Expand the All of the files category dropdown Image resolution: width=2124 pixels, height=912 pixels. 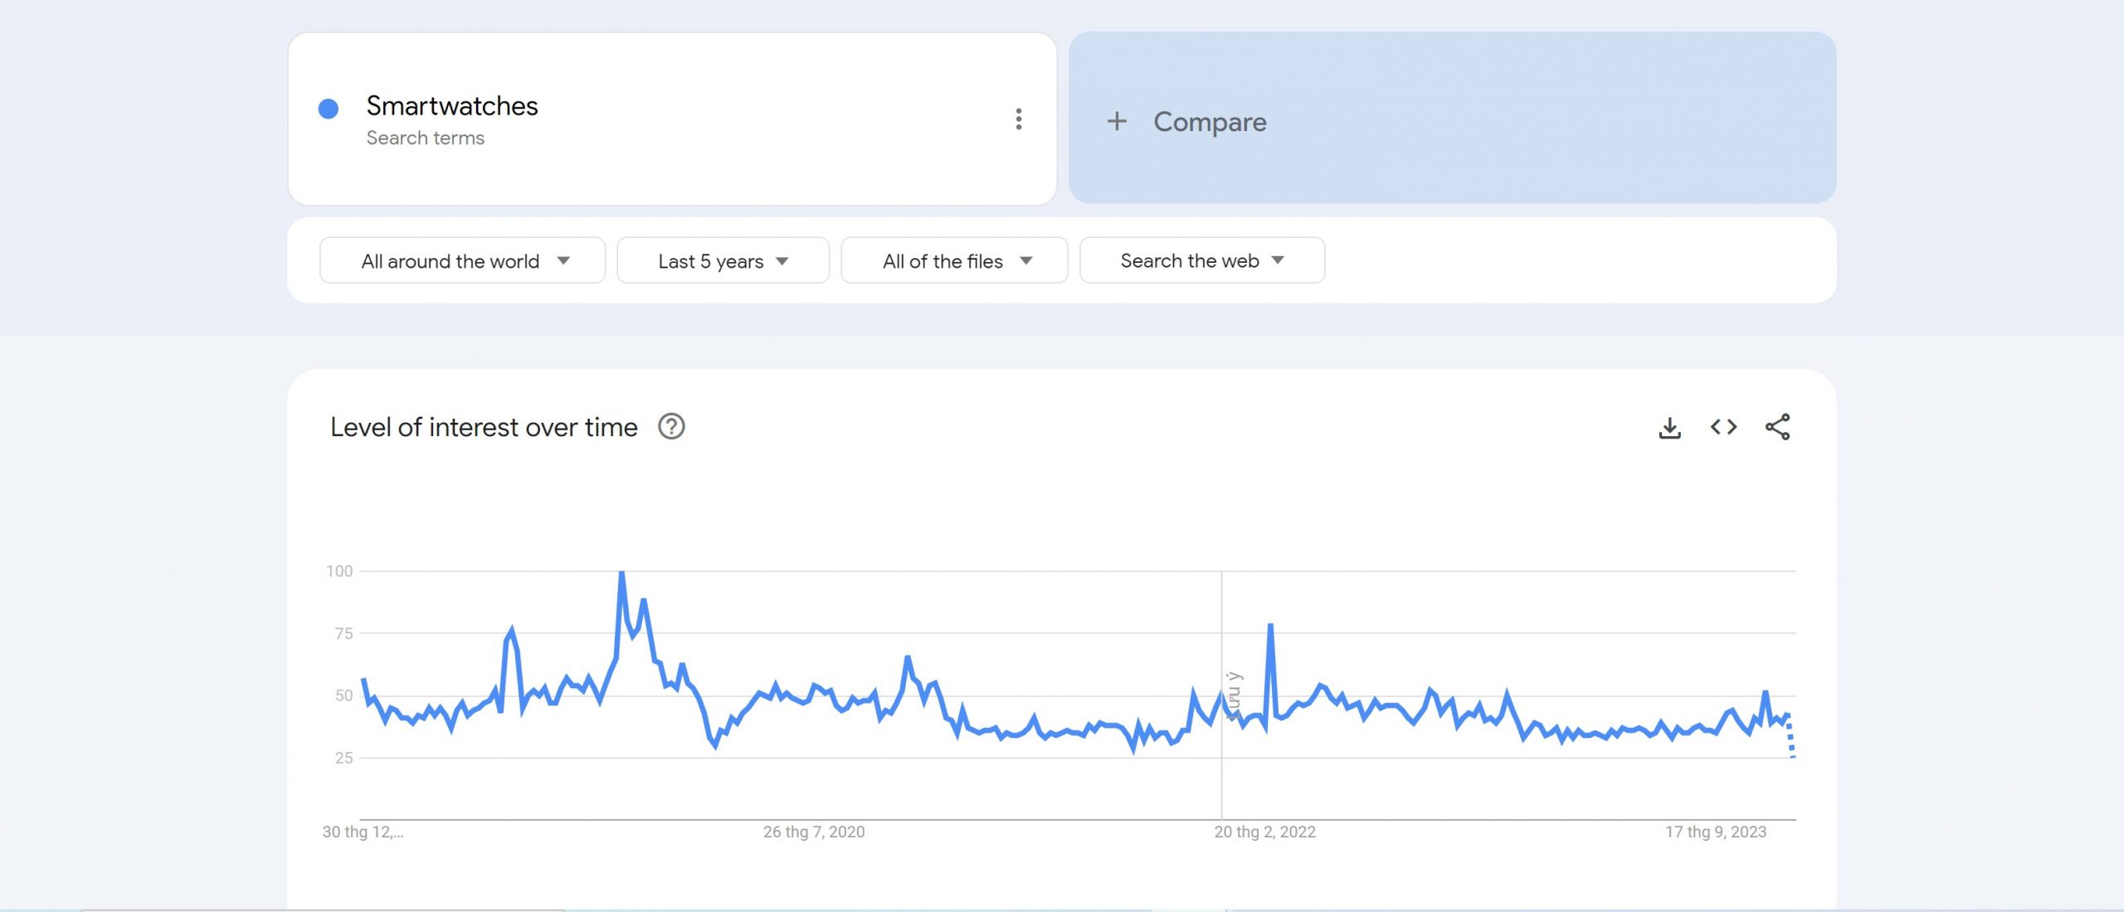953,261
